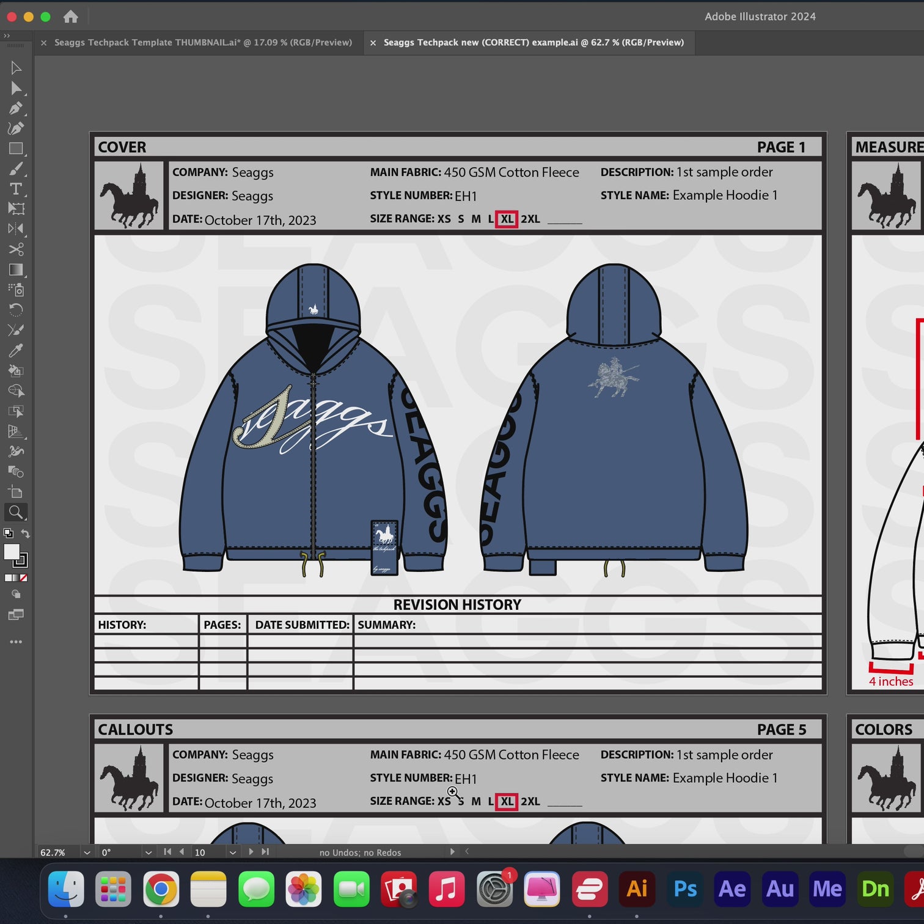The height and width of the screenshot is (924, 924).
Task: Reset to default fill and stroke
Action: point(8,533)
